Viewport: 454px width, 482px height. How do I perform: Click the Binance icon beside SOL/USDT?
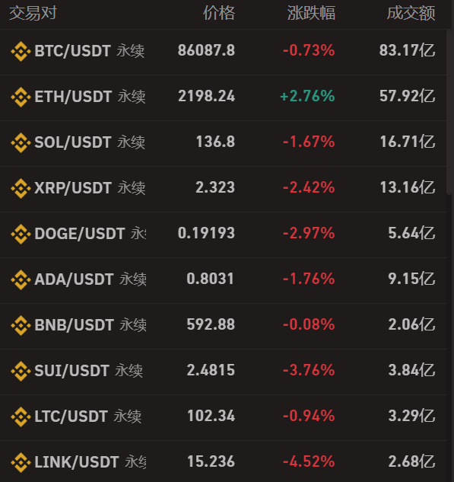[x=21, y=142]
